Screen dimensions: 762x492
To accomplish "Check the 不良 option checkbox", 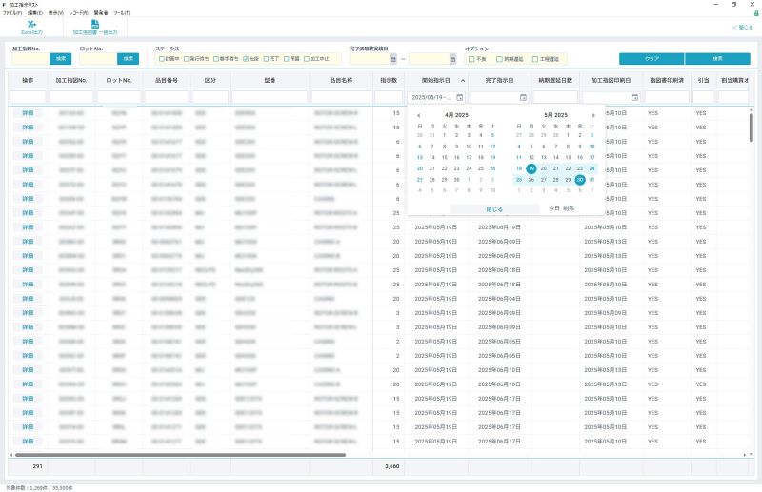I will pos(471,58).
